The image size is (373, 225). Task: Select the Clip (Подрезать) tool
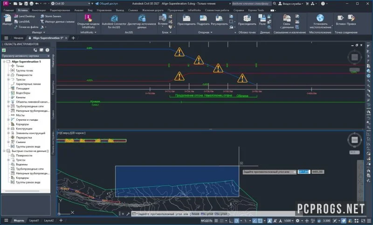tap(203, 18)
